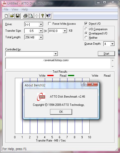The width and height of the screenshot is (120, 153).
Task: Uncheck the Direct I/O checkbox
Action: [86, 24]
